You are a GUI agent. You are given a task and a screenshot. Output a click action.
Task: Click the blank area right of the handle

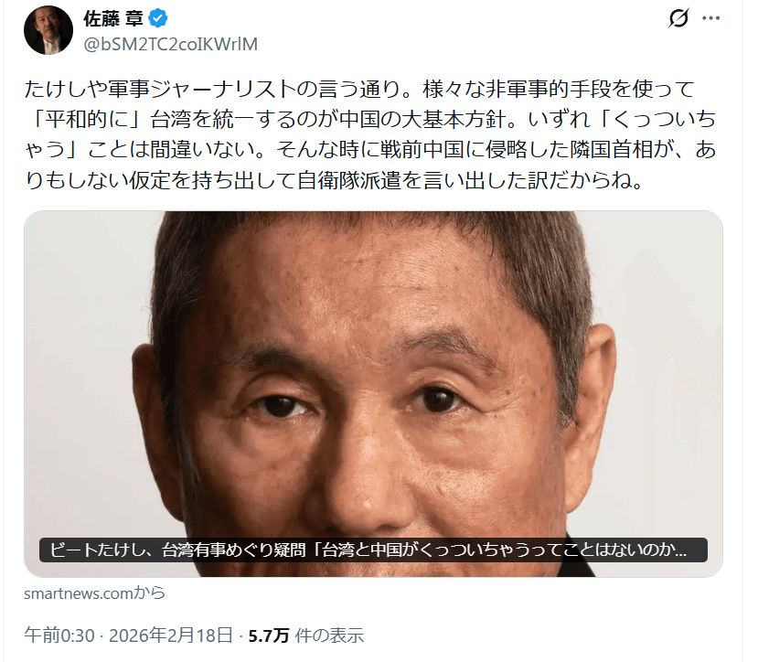pyautogui.click(x=459, y=44)
